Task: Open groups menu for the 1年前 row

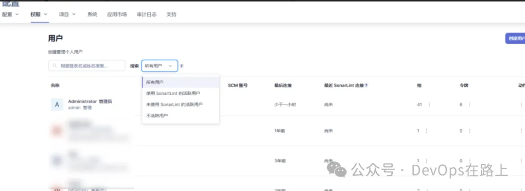Action: tap(426, 131)
